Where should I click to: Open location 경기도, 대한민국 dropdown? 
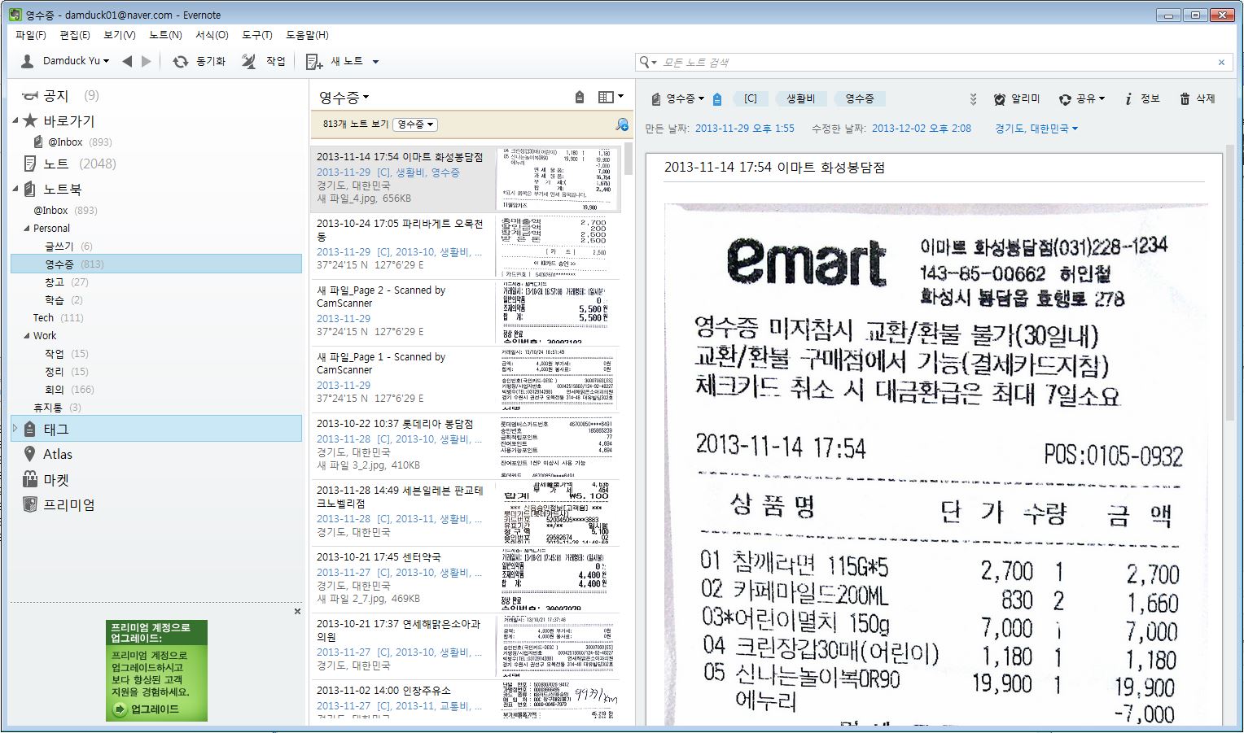[1036, 129]
